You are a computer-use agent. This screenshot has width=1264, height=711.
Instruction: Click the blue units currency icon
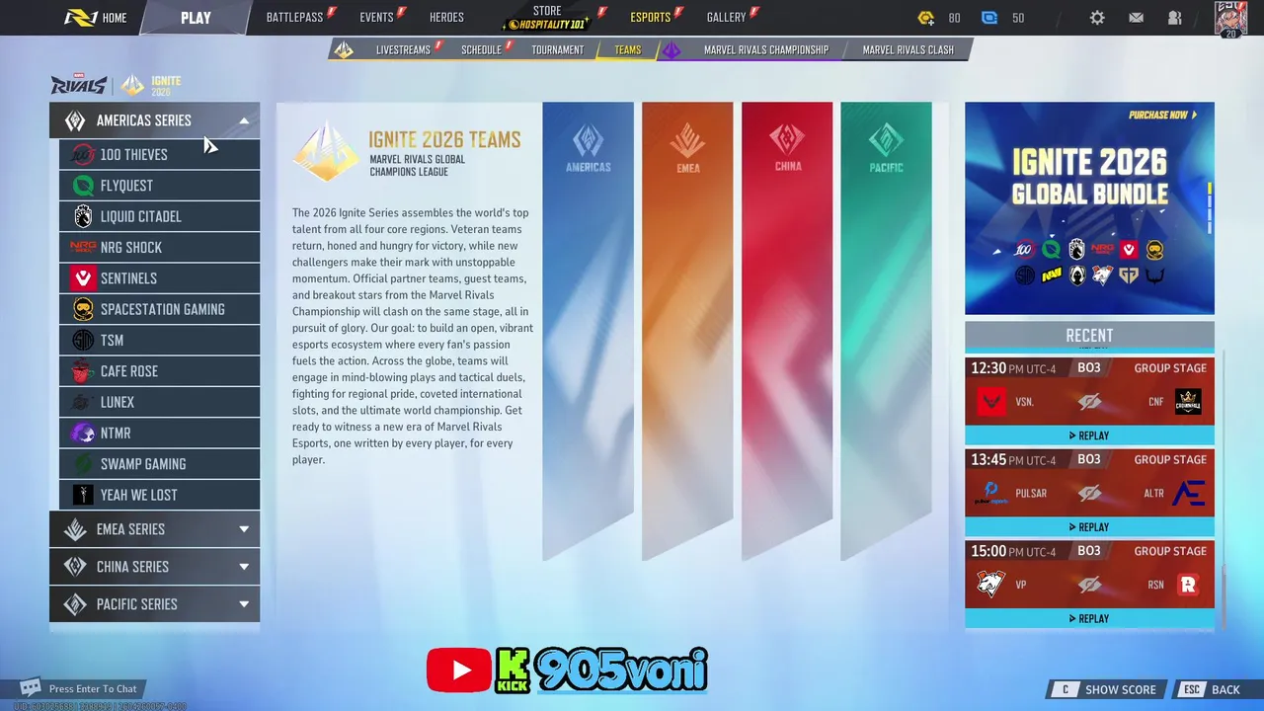(x=989, y=18)
